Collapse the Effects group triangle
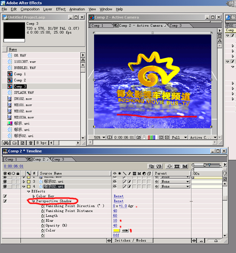The image size is (236, 253). tap(29, 191)
